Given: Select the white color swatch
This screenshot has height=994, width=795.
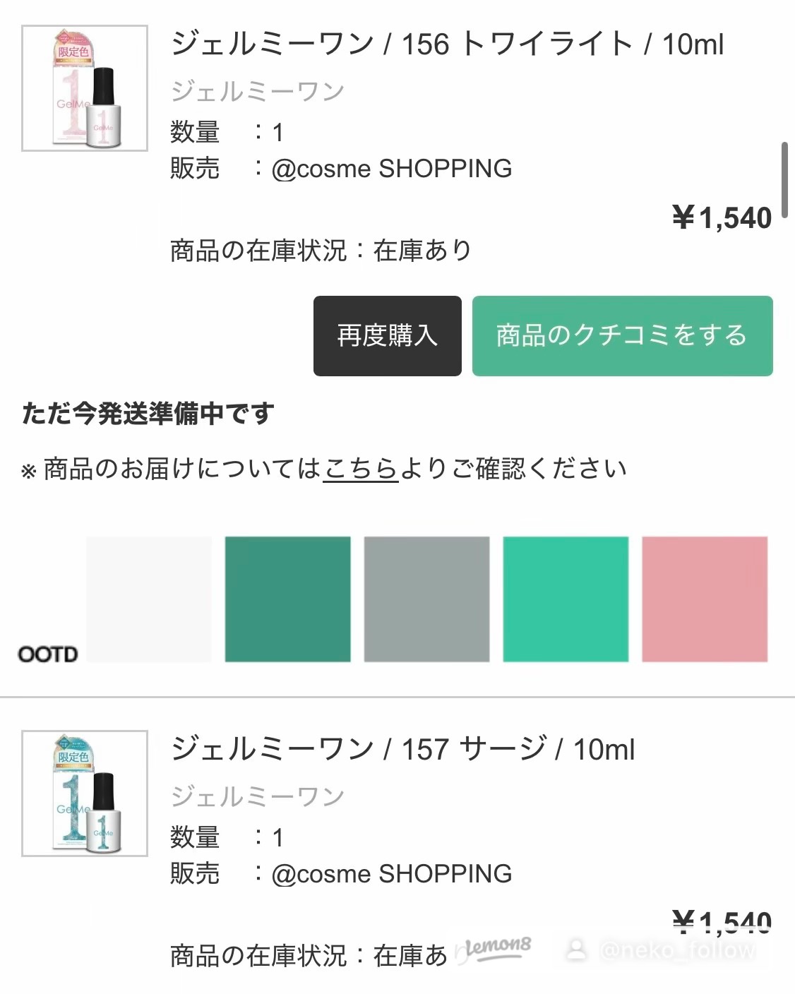Looking at the screenshot, I should click(148, 599).
